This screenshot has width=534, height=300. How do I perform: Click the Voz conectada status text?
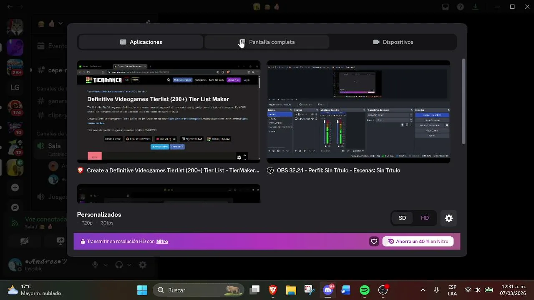(x=46, y=219)
